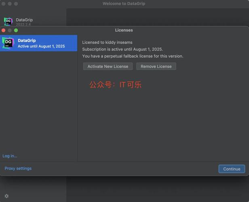Close the Licenses dialog with the red button
This screenshot has height=202, width=249.
[x=4, y=30]
